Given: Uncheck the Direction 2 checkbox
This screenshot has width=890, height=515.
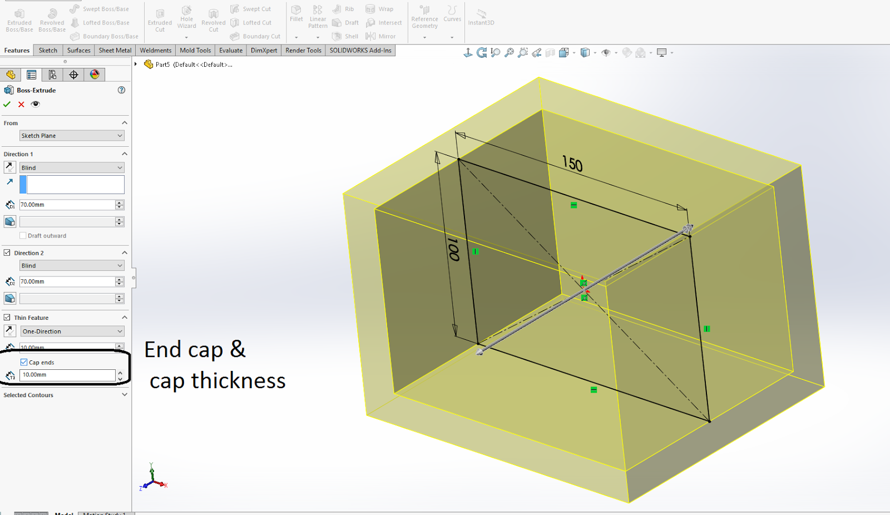Looking at the screenshot, I should [x=8, y=252].
